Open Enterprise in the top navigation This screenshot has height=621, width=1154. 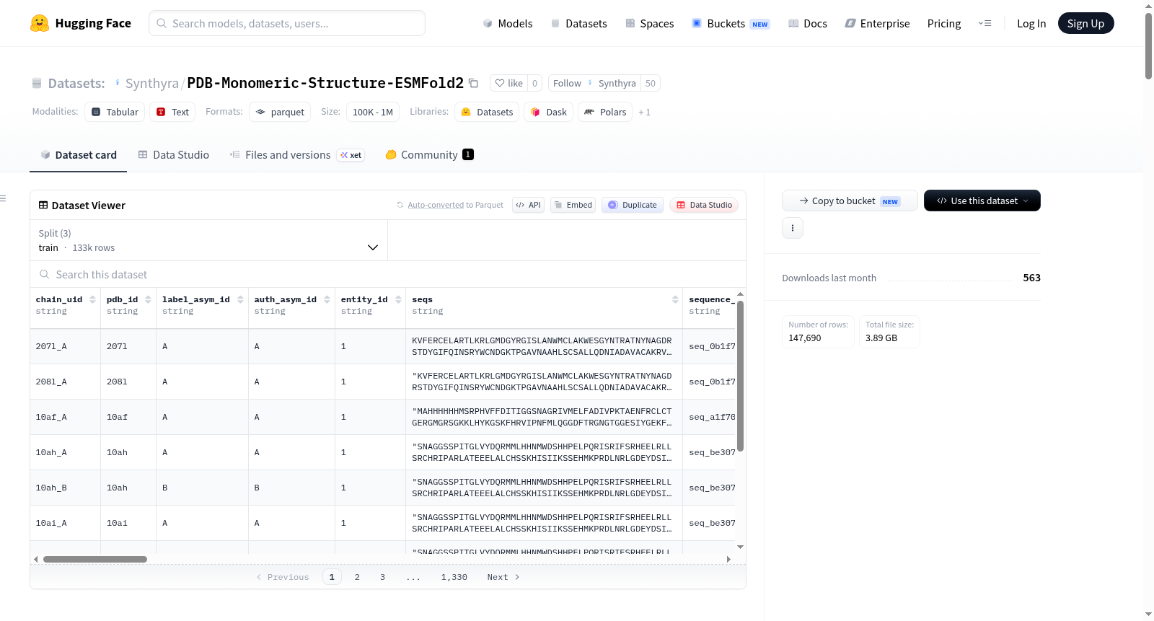[x=877, y=23]
